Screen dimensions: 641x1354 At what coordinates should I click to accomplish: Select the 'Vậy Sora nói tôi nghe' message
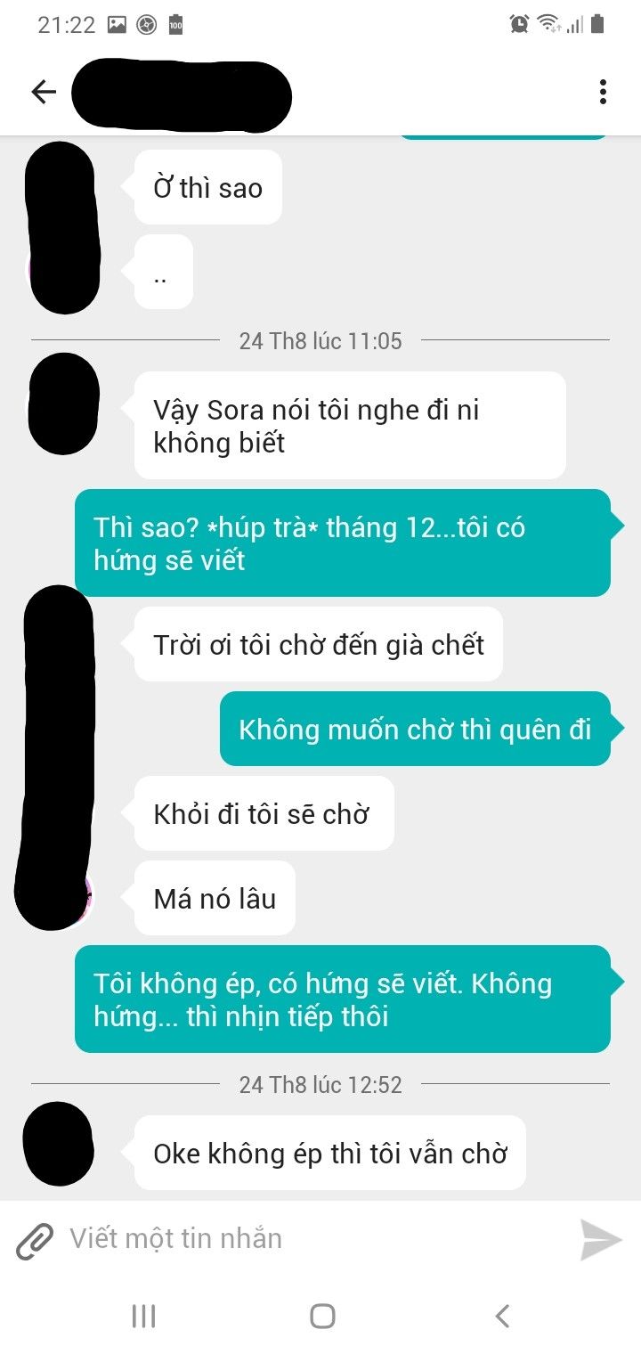coord(350,425)
